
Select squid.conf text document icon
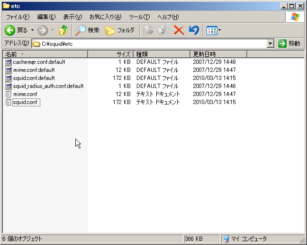(x=9, y=102)
